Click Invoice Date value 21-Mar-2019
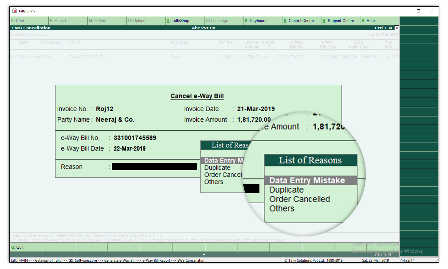The width and height of the screenshot is (448, 269). [x=256, y=109]
